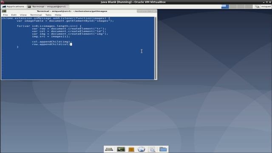Click the 'var imageTable' code line
272x153 pixels.
pyautogui.click(x=65, y=21)
